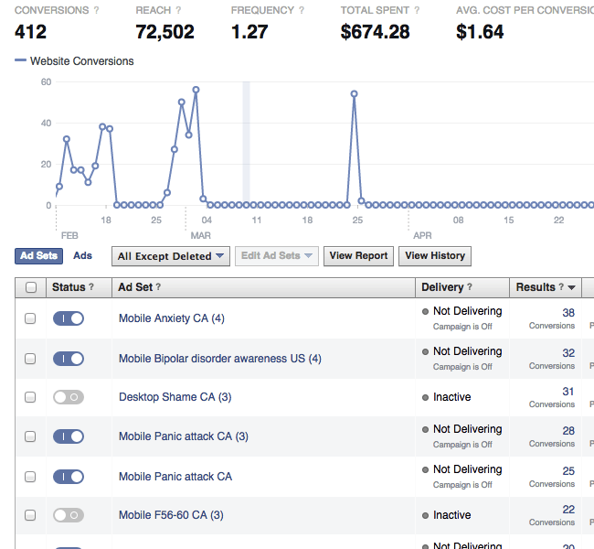Screen dimensions: 594x549
Task: Click the $1.64 average cost value
Action: tap(480, 32)
